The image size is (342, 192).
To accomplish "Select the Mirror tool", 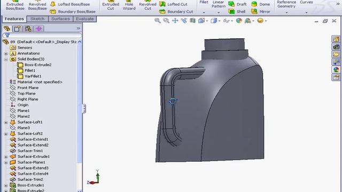I will pos(261,12).
